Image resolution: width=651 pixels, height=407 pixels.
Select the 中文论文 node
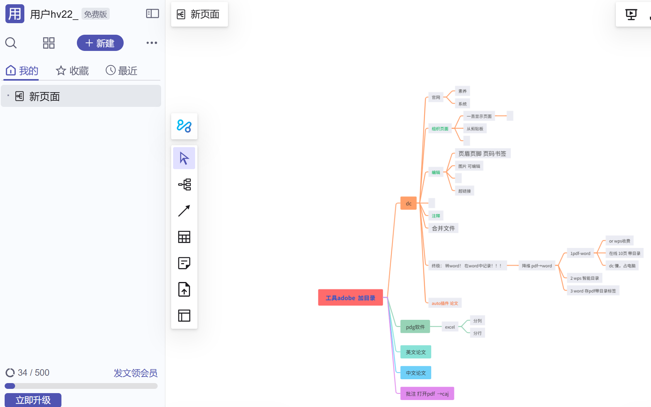tap(416, 373)
